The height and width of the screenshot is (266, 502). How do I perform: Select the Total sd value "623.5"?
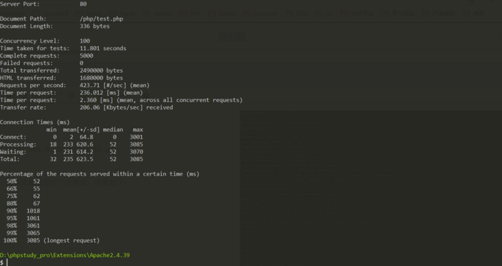pyautogui.click(x=85, y=159)
